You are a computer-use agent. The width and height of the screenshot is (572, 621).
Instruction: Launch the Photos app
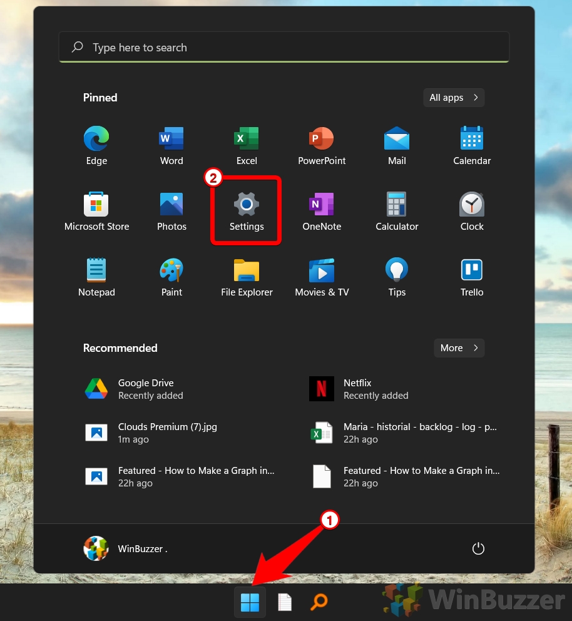click(171, 211)
